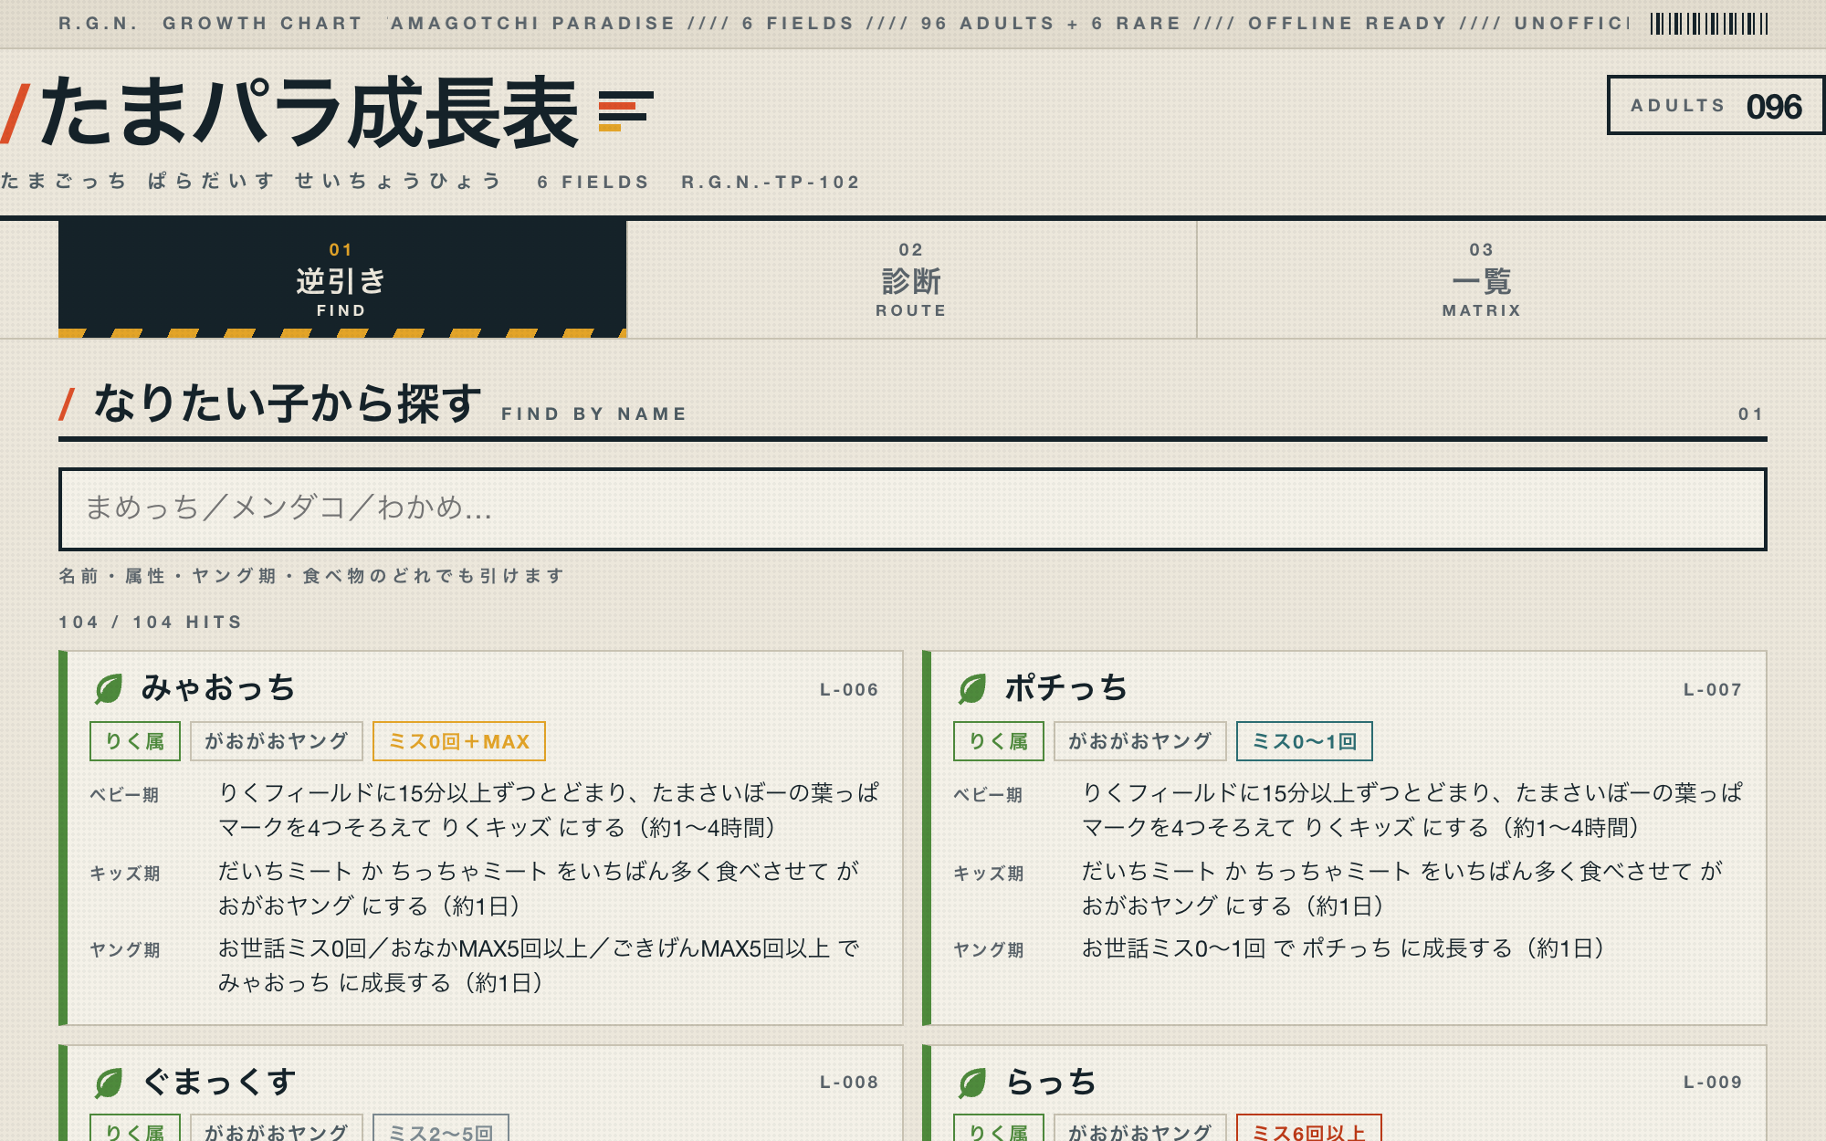
Task: Click the らっち card title
Action: 1051,1083
